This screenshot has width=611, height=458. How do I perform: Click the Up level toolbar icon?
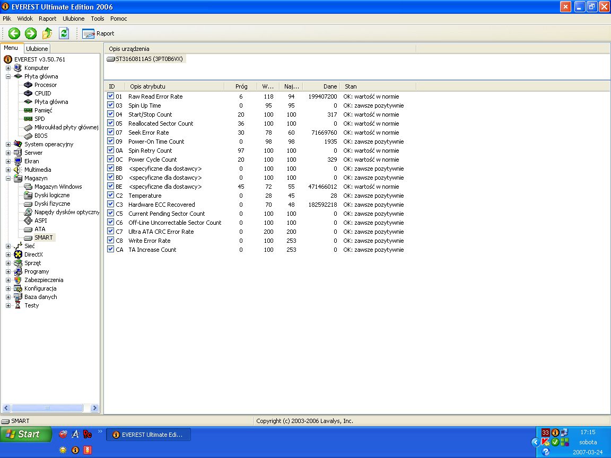click(47, 33)
